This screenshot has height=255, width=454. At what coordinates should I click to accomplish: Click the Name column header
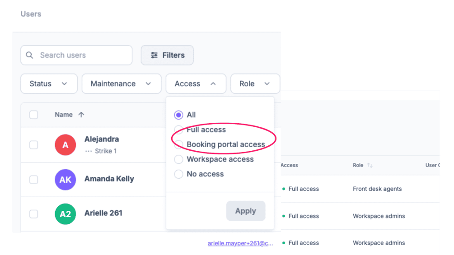(64, 115)
